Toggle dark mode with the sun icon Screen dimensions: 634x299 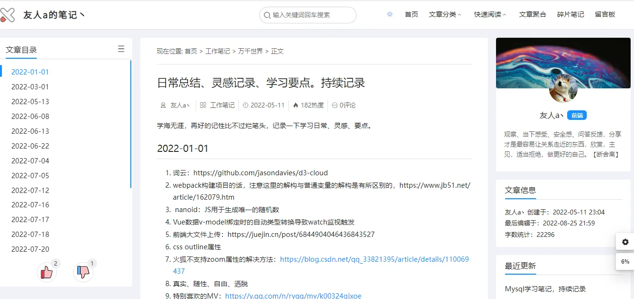[x=390, y=14]
